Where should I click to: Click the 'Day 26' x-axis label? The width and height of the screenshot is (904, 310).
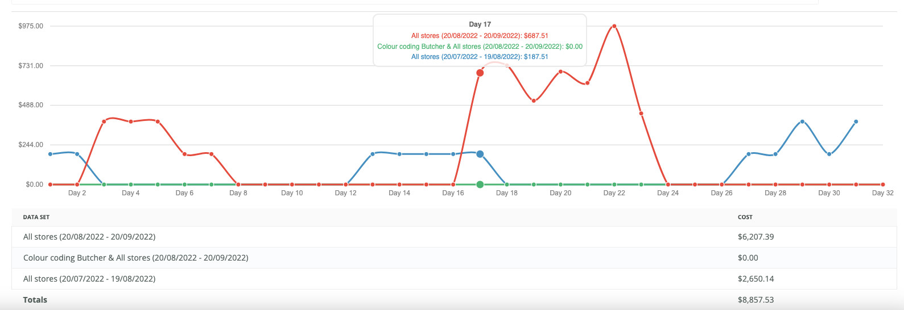[722, 193]
